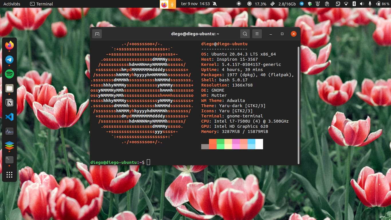Open the Telegram tray icon
391x220 pixels.
tap(302, 4)
